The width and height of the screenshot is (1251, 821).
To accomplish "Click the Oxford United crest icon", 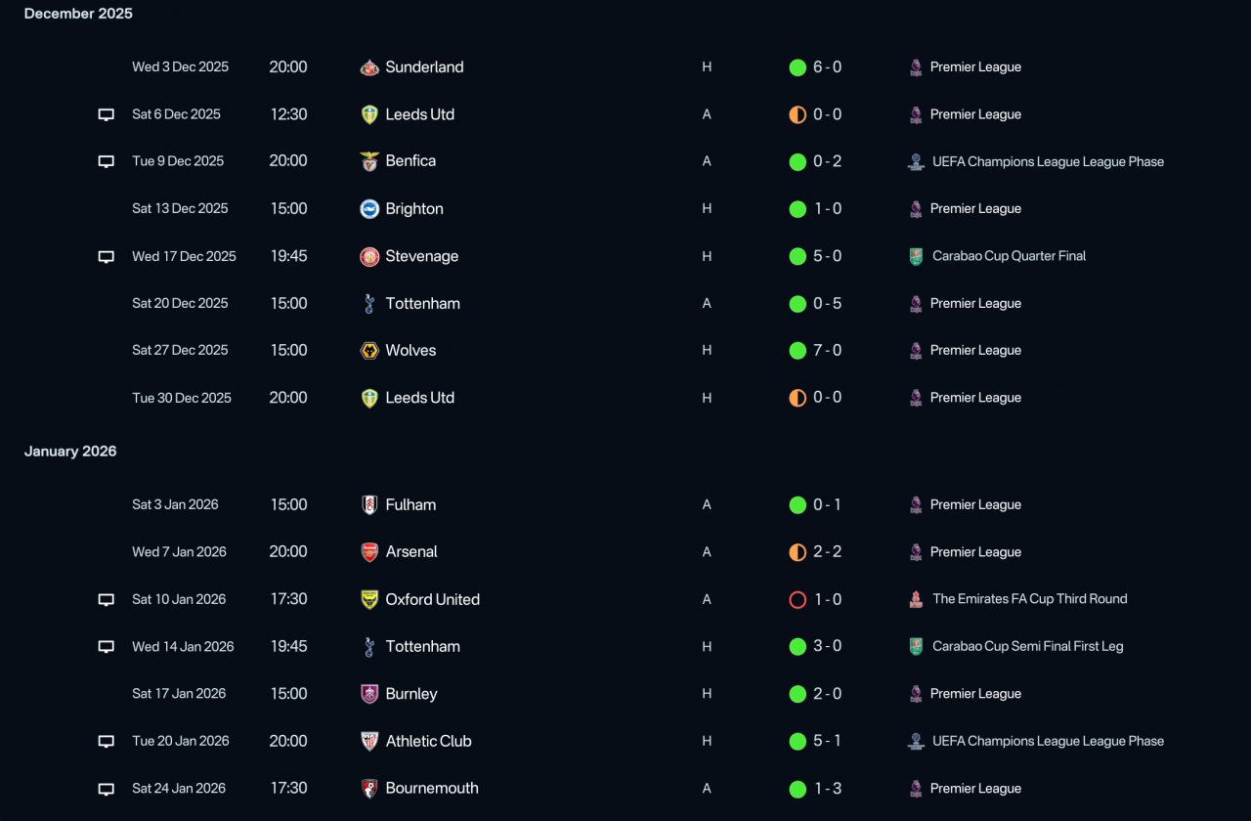I will click(x=369, y=599).
